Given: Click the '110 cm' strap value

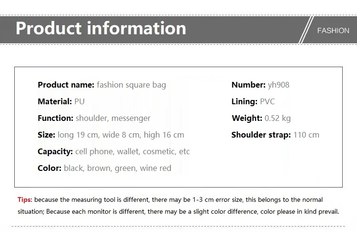Looking at the screenshot, I should point(306,135).
